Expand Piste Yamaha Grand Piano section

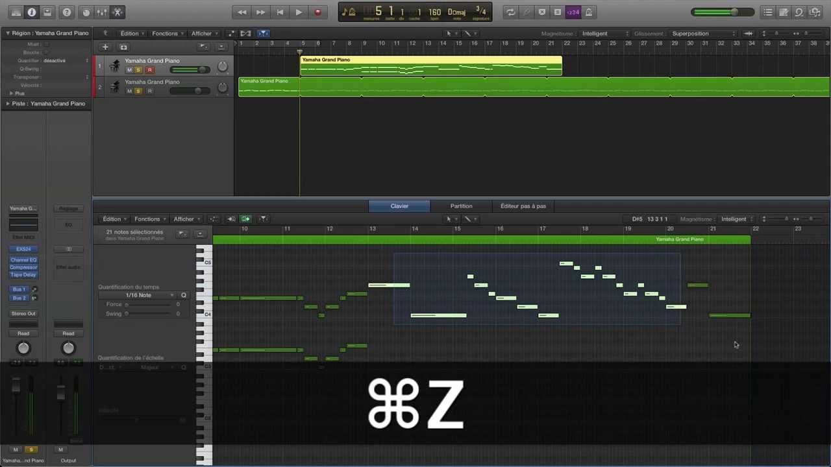(8, 104)
